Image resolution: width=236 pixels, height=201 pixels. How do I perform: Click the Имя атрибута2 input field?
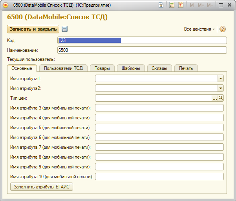(157, 88)
